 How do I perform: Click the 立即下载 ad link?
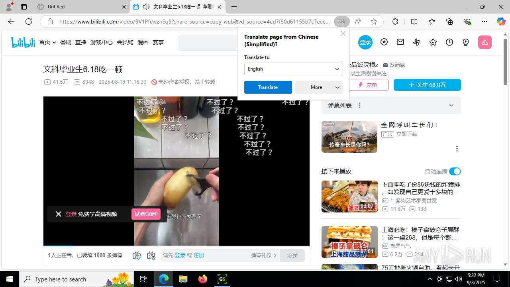point(407,134)
